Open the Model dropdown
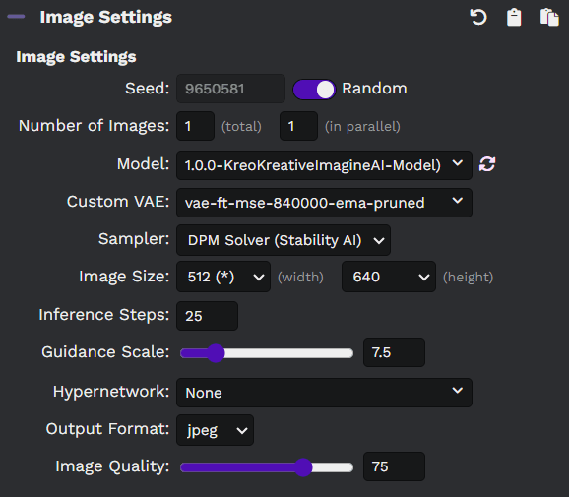Screen dimensions: 569x497 pos(324,165)
